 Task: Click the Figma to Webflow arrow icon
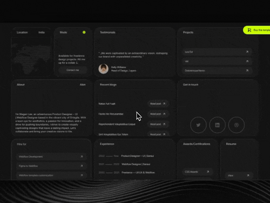coord(82,166)
